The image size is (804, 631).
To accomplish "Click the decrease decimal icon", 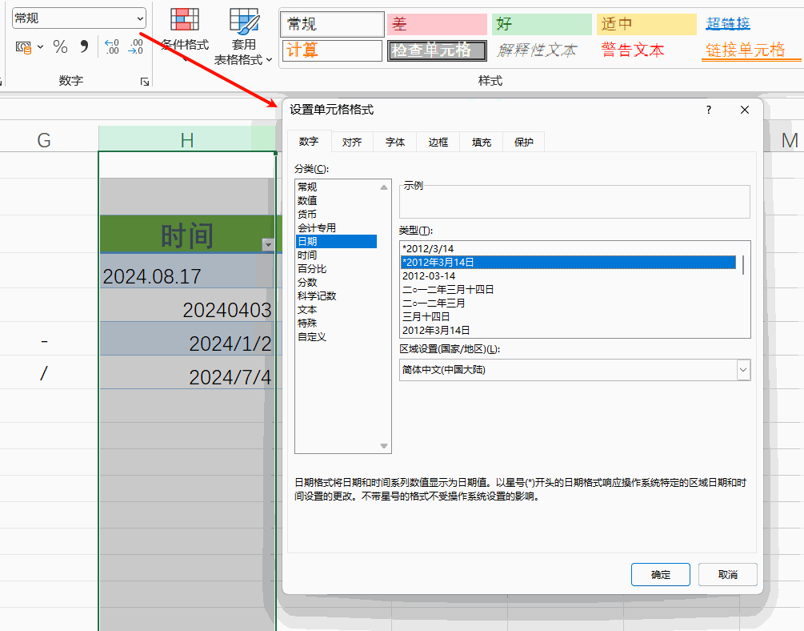I will click(x=136, y=47).
